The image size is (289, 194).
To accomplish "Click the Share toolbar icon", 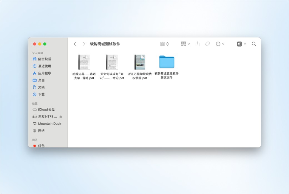I will coord(197,44).
